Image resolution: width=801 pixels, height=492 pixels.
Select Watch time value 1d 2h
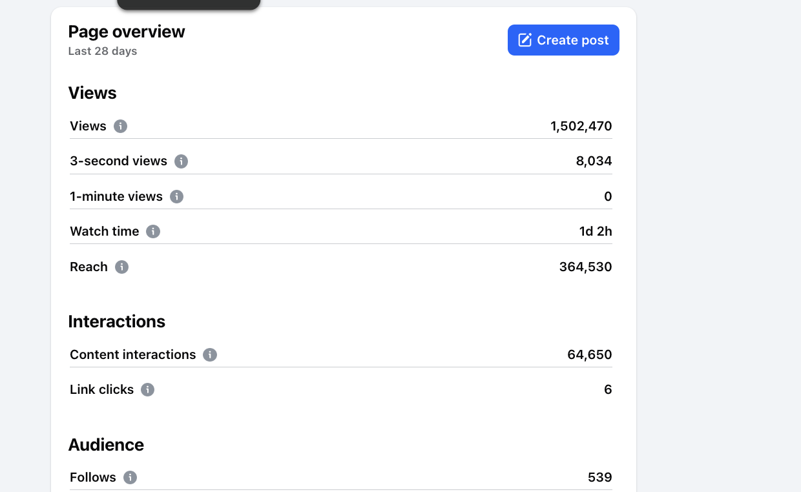click(x=596, y=231)
